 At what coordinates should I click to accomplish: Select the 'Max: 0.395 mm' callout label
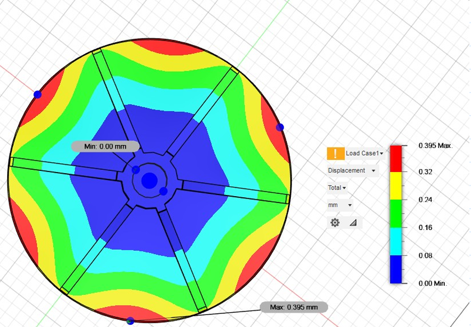pos(294,307)
